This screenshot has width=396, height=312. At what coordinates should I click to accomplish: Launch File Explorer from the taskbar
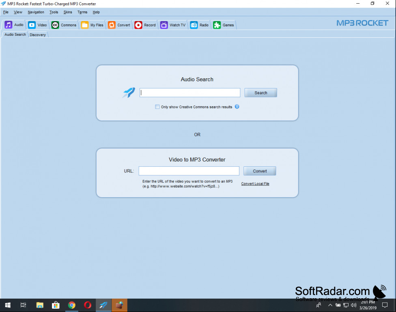point(40,305)
